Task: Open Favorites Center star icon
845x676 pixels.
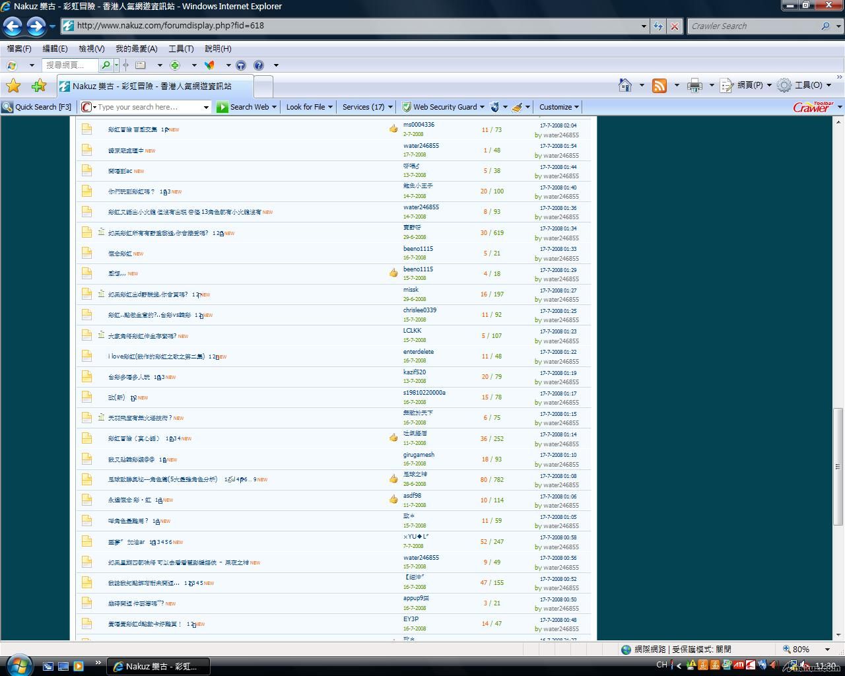Action: [13, 86]
